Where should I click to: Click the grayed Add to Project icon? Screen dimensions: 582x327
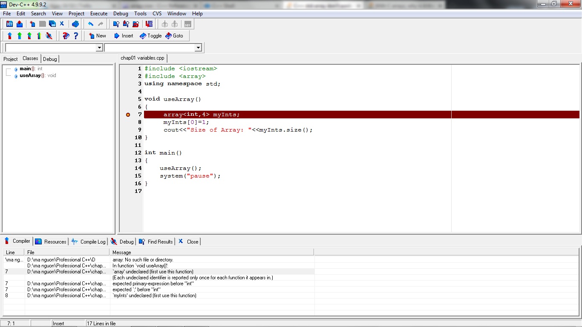pyautogui.click(x=165, y=24)
